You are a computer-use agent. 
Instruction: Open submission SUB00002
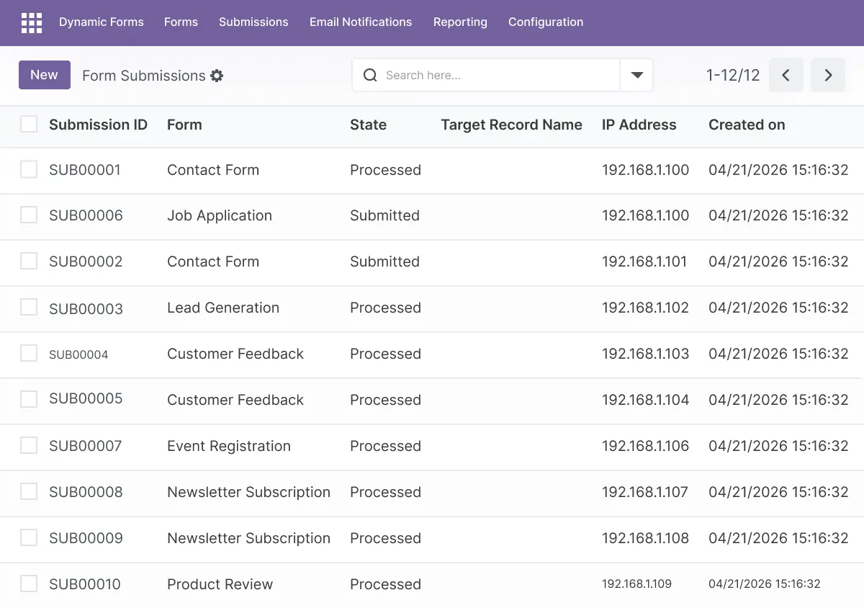86,261
